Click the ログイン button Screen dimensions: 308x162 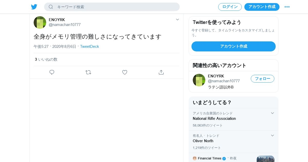click(230, 7)
